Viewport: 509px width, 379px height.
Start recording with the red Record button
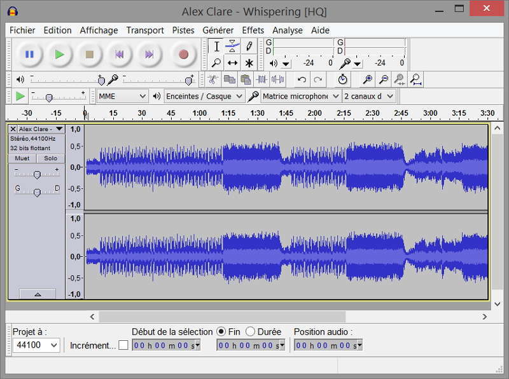click(184, 54)
